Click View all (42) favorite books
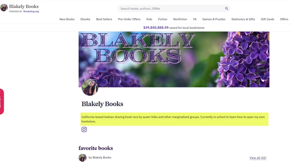The height and width of the screenshot is (164, 291). (258, 158)
